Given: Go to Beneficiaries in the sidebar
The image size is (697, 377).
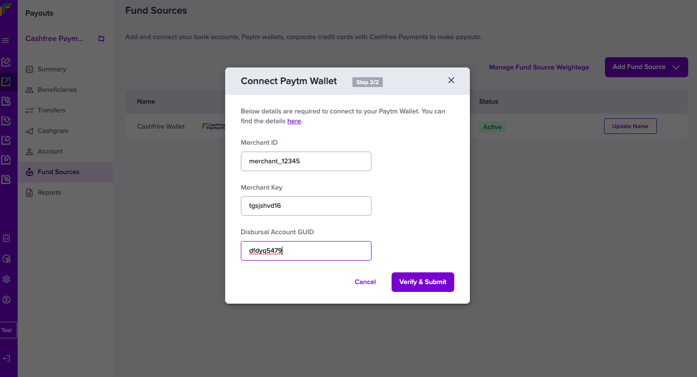Looking at the screenshot, I should click(66, 90).
